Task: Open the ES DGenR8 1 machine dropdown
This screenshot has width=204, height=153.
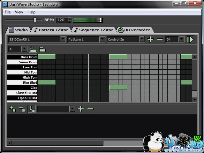Action: pyautogui.click(x=63, y=39)
